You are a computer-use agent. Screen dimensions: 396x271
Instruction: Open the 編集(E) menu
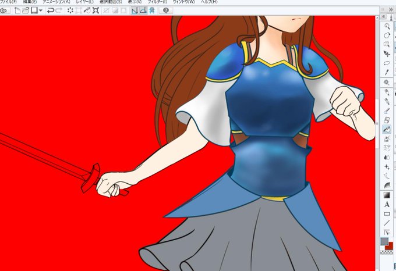coord(30,2)
